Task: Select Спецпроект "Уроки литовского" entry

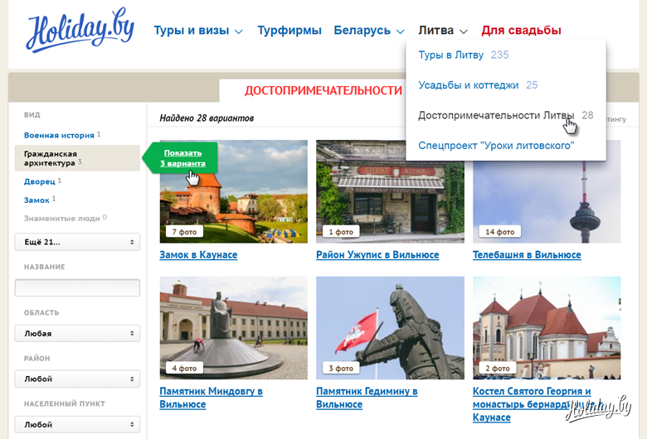Action: [x=496, y=146]
